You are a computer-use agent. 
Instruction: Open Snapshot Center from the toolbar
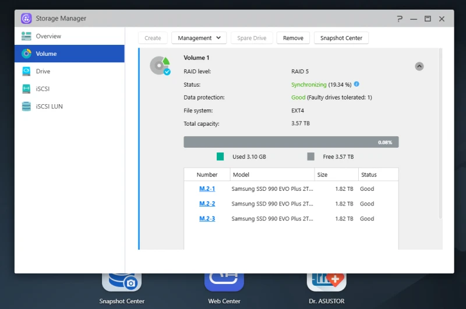[x=341, y=38]
